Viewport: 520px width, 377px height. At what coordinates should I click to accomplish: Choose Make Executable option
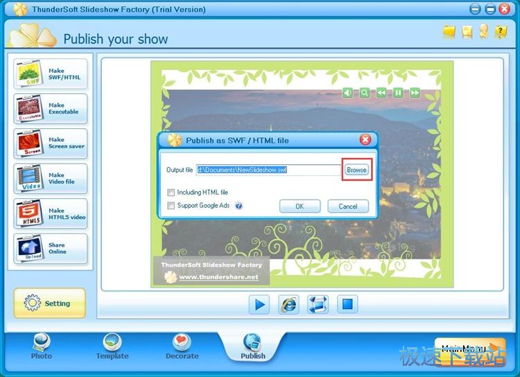tap(51, 108)
